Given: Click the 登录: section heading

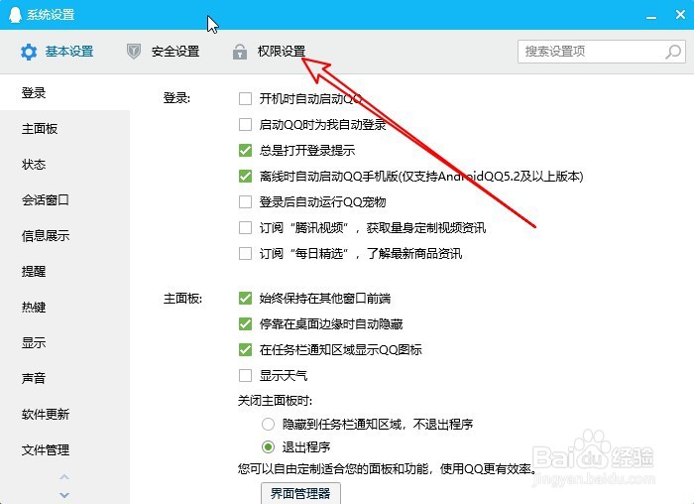Looking at the screenshot, I should (x=176, y=98).
